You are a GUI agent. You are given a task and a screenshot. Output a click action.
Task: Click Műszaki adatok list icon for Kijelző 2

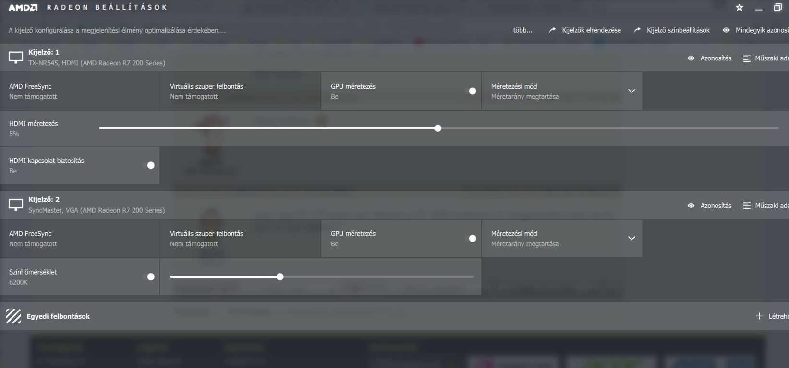point(747,206)
